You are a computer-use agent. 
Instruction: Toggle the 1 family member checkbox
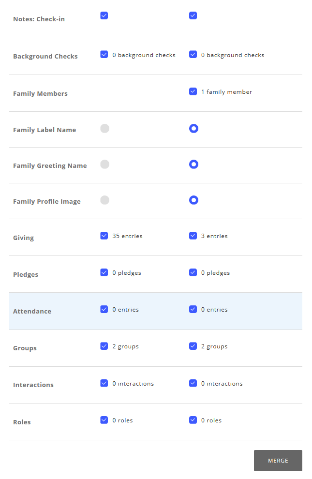pos(193,91)
